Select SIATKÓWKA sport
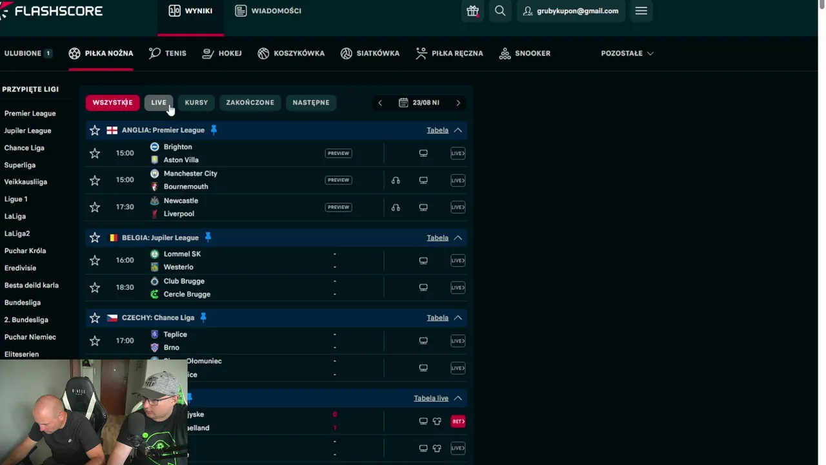Image resolution: width=826 pixels, height=465 pixels. point(370,54)
